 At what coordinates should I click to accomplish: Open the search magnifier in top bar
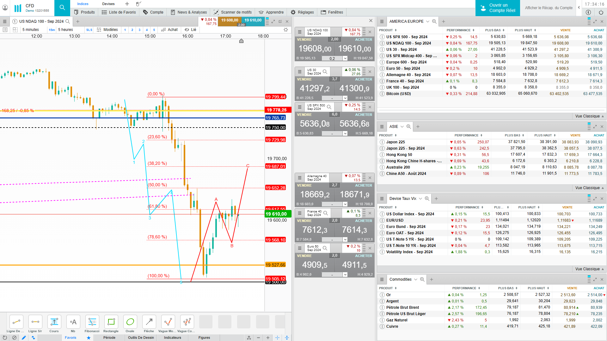click(x=62, y=8)
